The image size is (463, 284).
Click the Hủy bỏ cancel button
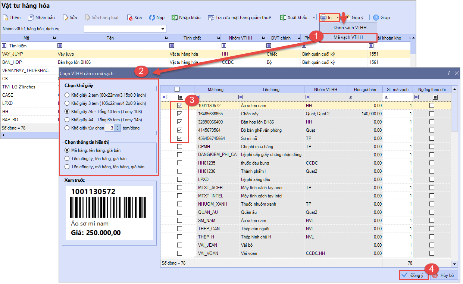tap(443, 275)
